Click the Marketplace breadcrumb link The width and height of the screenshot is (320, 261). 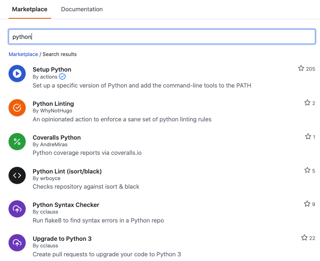click(x=23, y=54)
